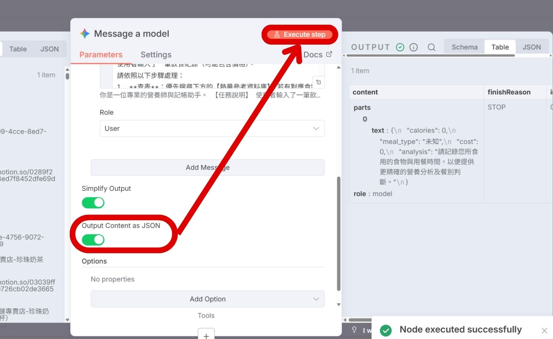Dismiss the 'Node executed successfully' notification
The image size is (553, 339).
coord(544,330)
